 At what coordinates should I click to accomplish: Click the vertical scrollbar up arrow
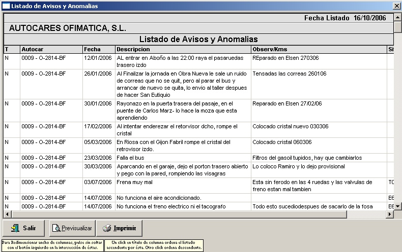[x=397, y=17]
